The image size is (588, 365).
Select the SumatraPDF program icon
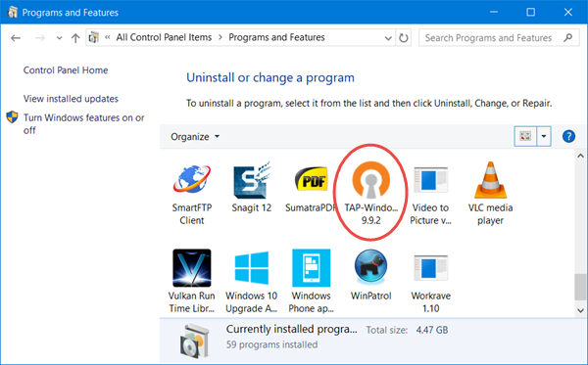[312, 179]
